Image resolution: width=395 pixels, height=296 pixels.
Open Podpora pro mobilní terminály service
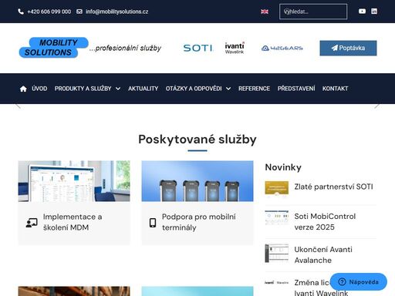[199, 222]
